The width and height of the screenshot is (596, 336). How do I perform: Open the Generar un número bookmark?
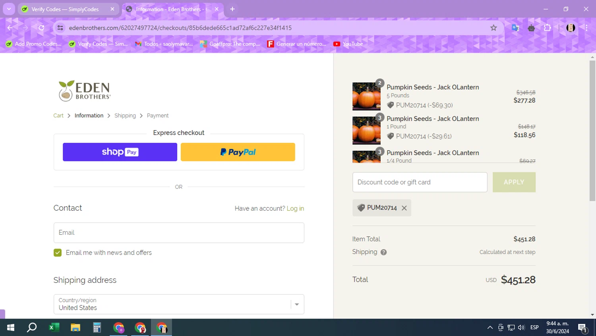296,44
